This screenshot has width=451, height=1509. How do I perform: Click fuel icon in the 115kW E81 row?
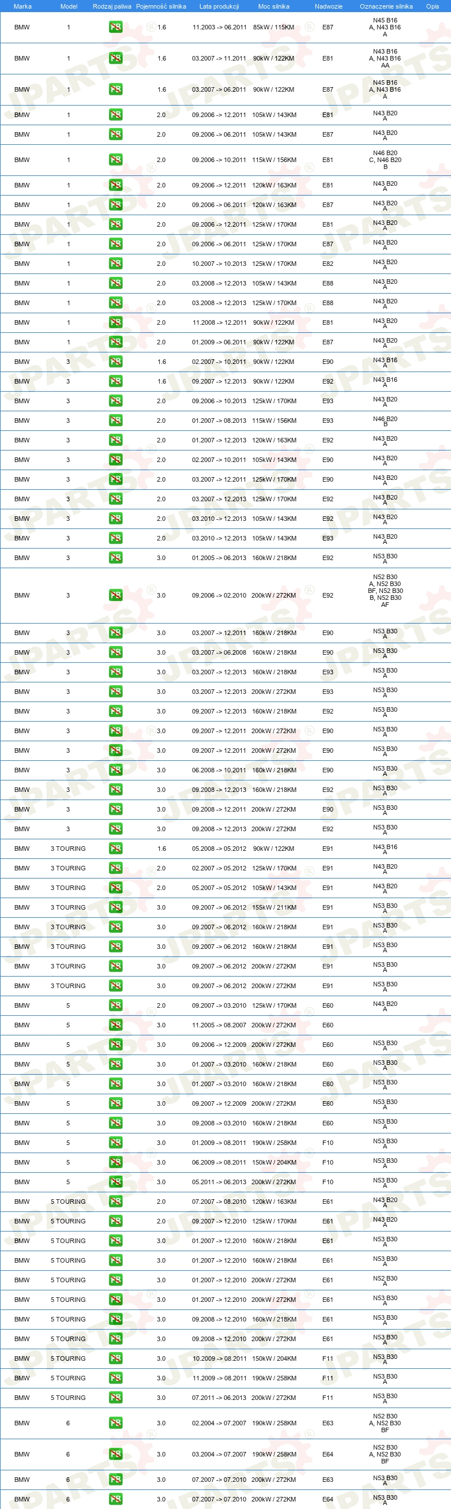tap(115, 160)
